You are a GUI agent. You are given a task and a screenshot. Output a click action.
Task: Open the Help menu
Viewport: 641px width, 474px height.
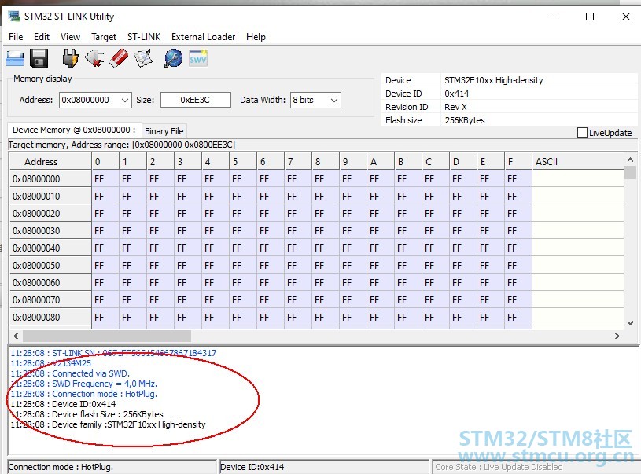(x=256, y=37)
